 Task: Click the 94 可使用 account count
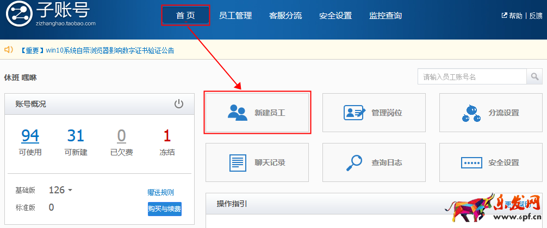coord(30,135)
